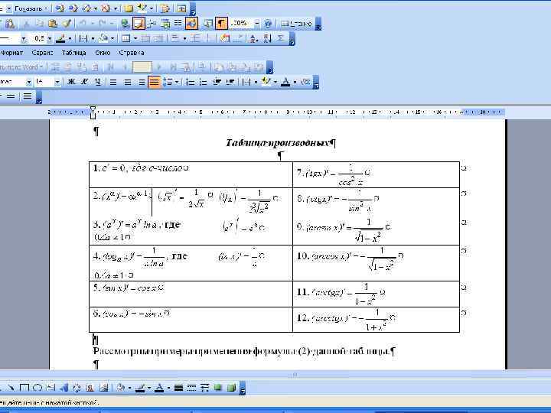Open the Справка menu

point(132,53)
